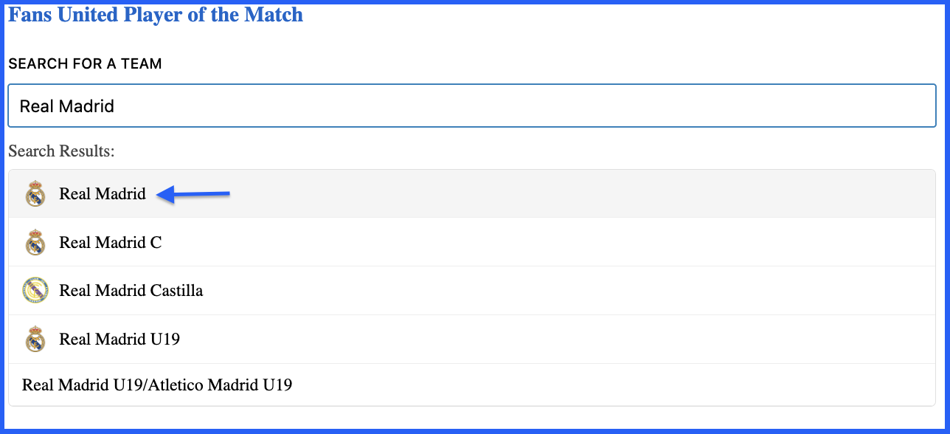Click the Real Madrid U19 crest icon
950x434 pixels.
point(35,340)
